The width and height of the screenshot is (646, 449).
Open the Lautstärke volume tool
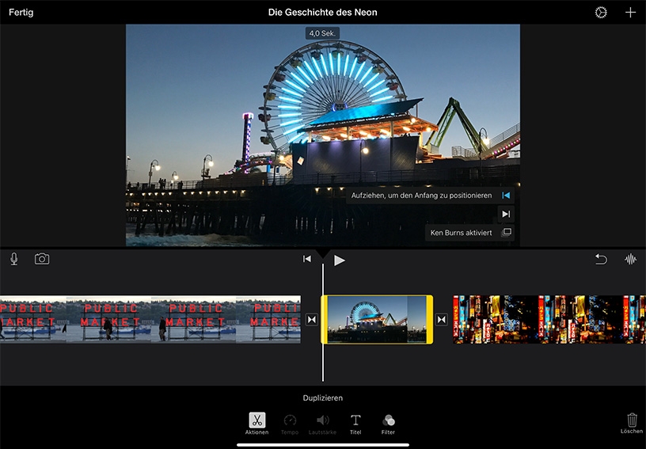(x=322, y=424)
